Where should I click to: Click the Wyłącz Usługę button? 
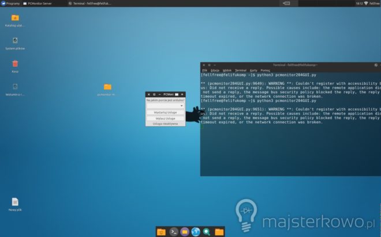point(165,118)
